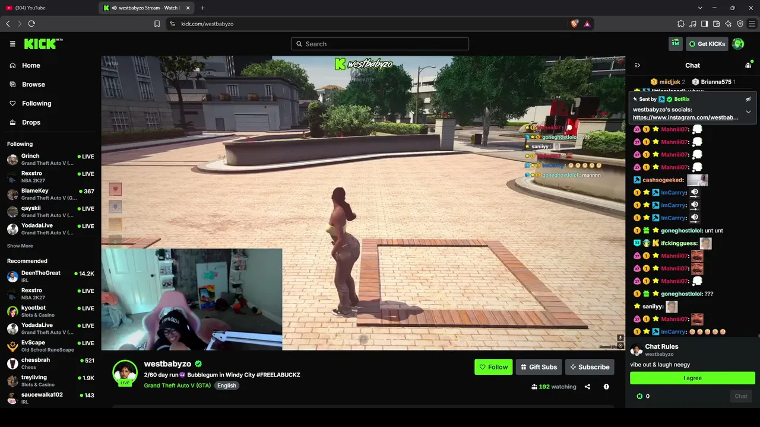The image size is (760, 427).
Task: Open the Instagram link in the pinned message
Action: tap(686, 117)
